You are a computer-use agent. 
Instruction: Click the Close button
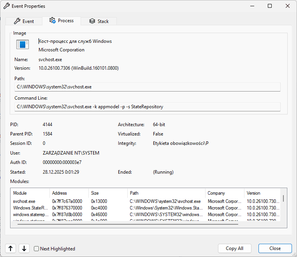click(x=275, y=248)
